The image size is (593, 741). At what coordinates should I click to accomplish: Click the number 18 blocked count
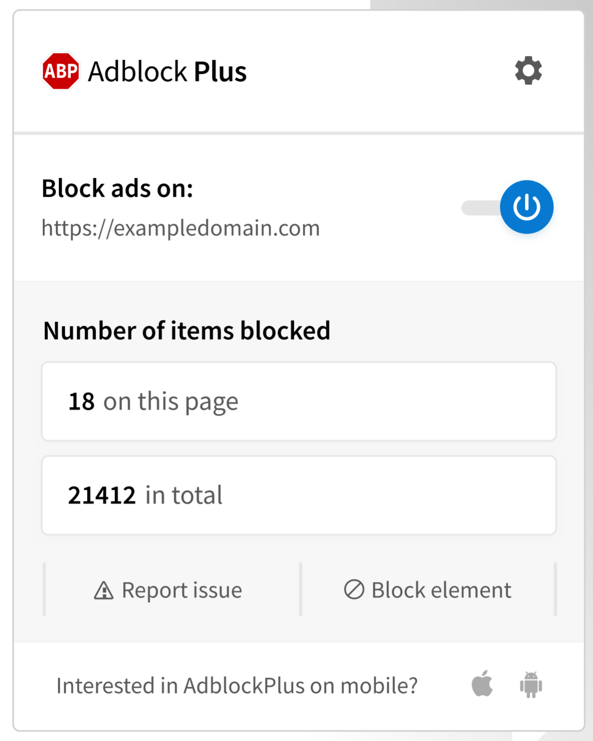click(x=82, y=402)
